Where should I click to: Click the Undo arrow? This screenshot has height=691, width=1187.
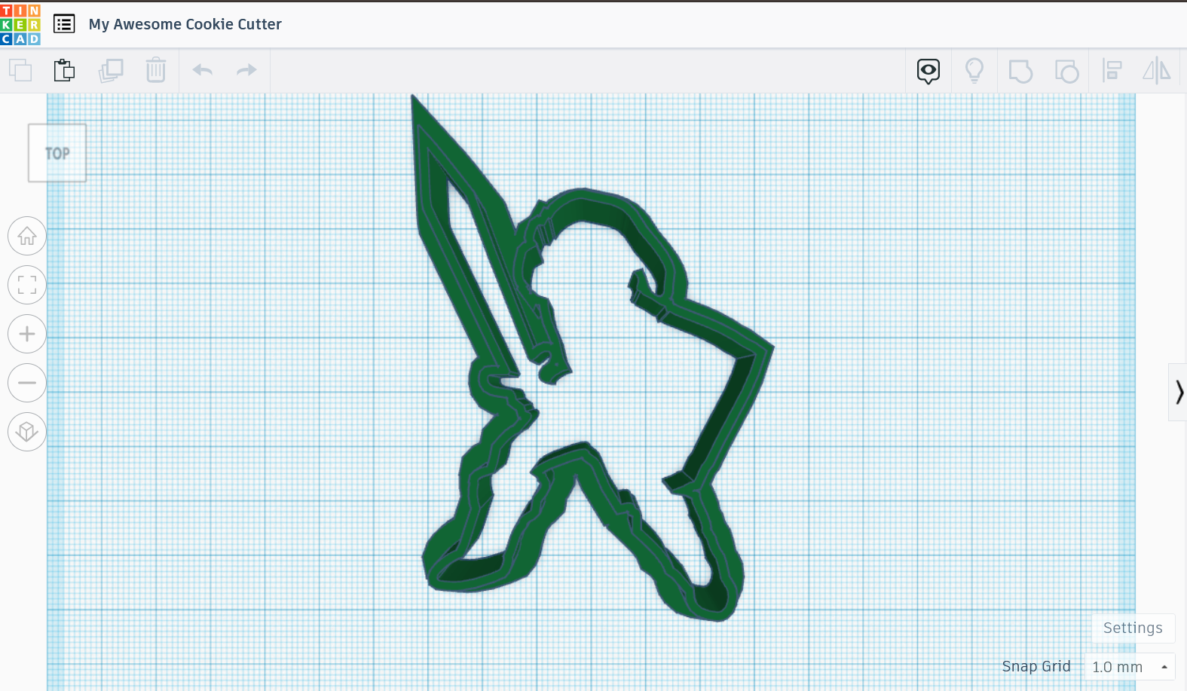point(203,70)
